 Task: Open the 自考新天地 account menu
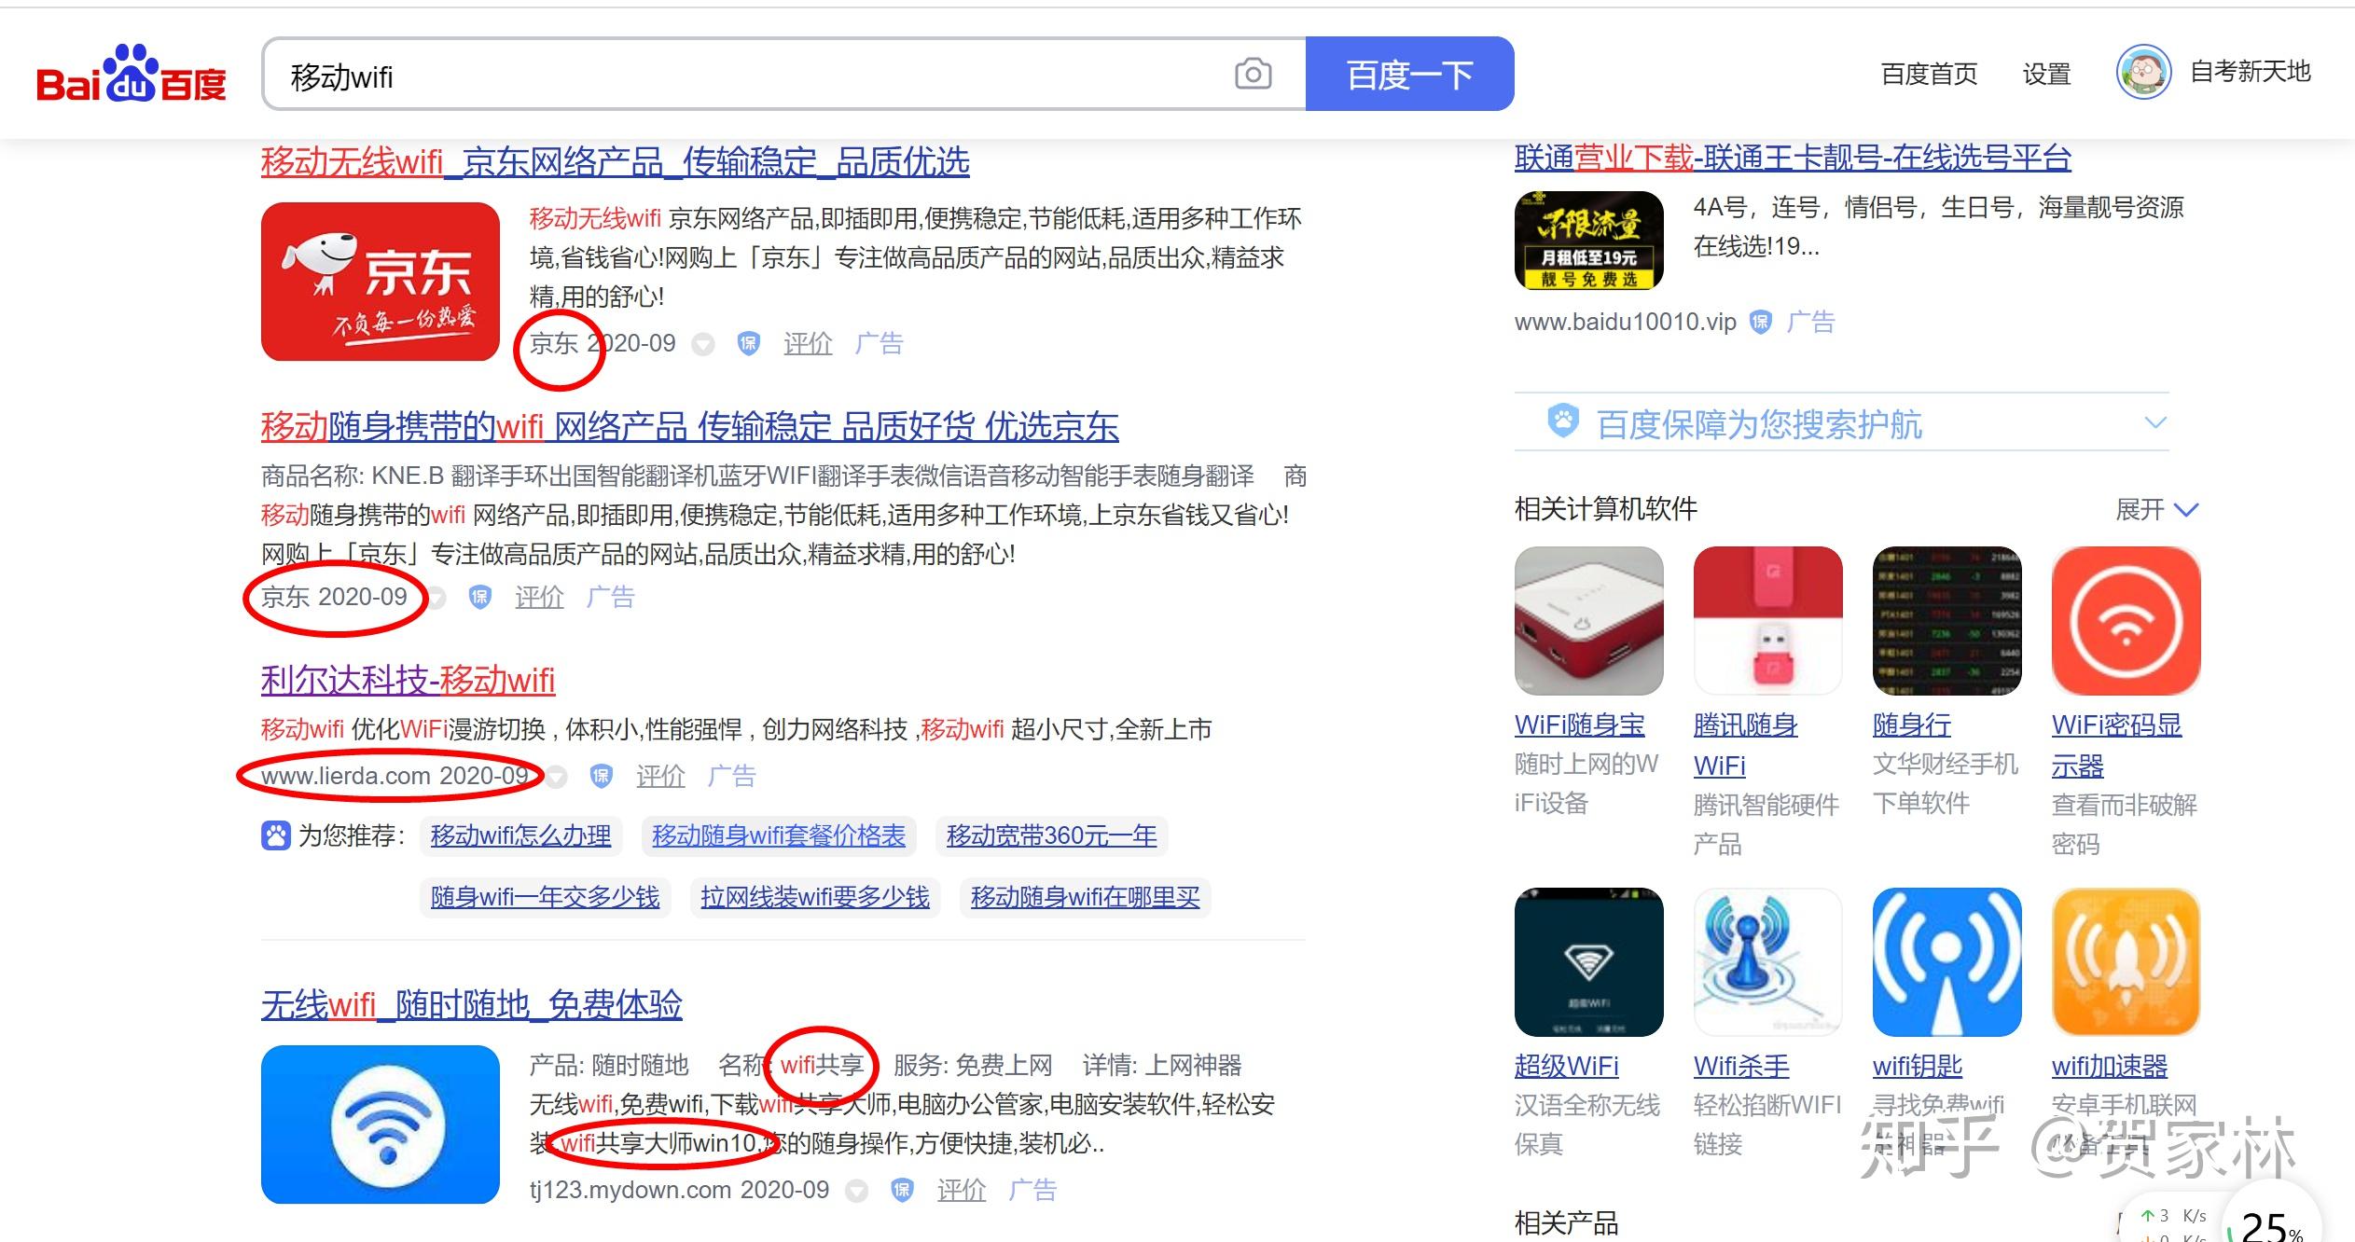2250,72
